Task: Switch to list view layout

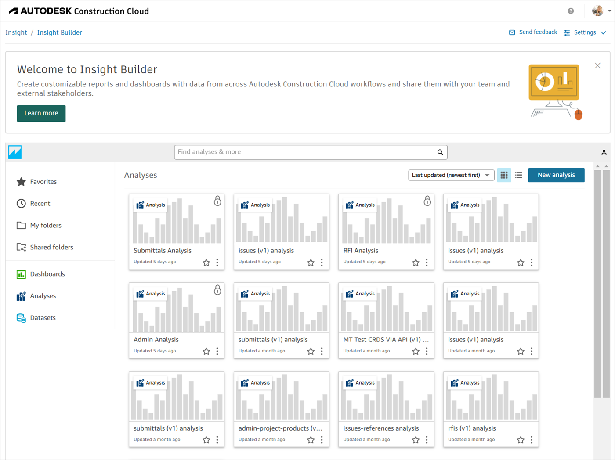Action: point(519,175)
